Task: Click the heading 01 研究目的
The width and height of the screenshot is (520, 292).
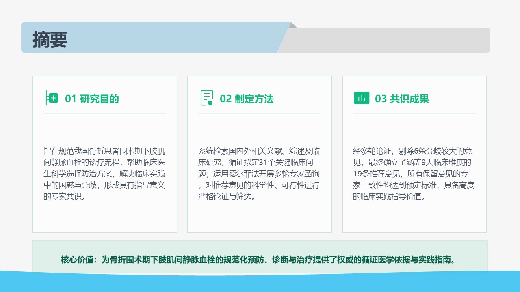Action: [x=92, y=99]
